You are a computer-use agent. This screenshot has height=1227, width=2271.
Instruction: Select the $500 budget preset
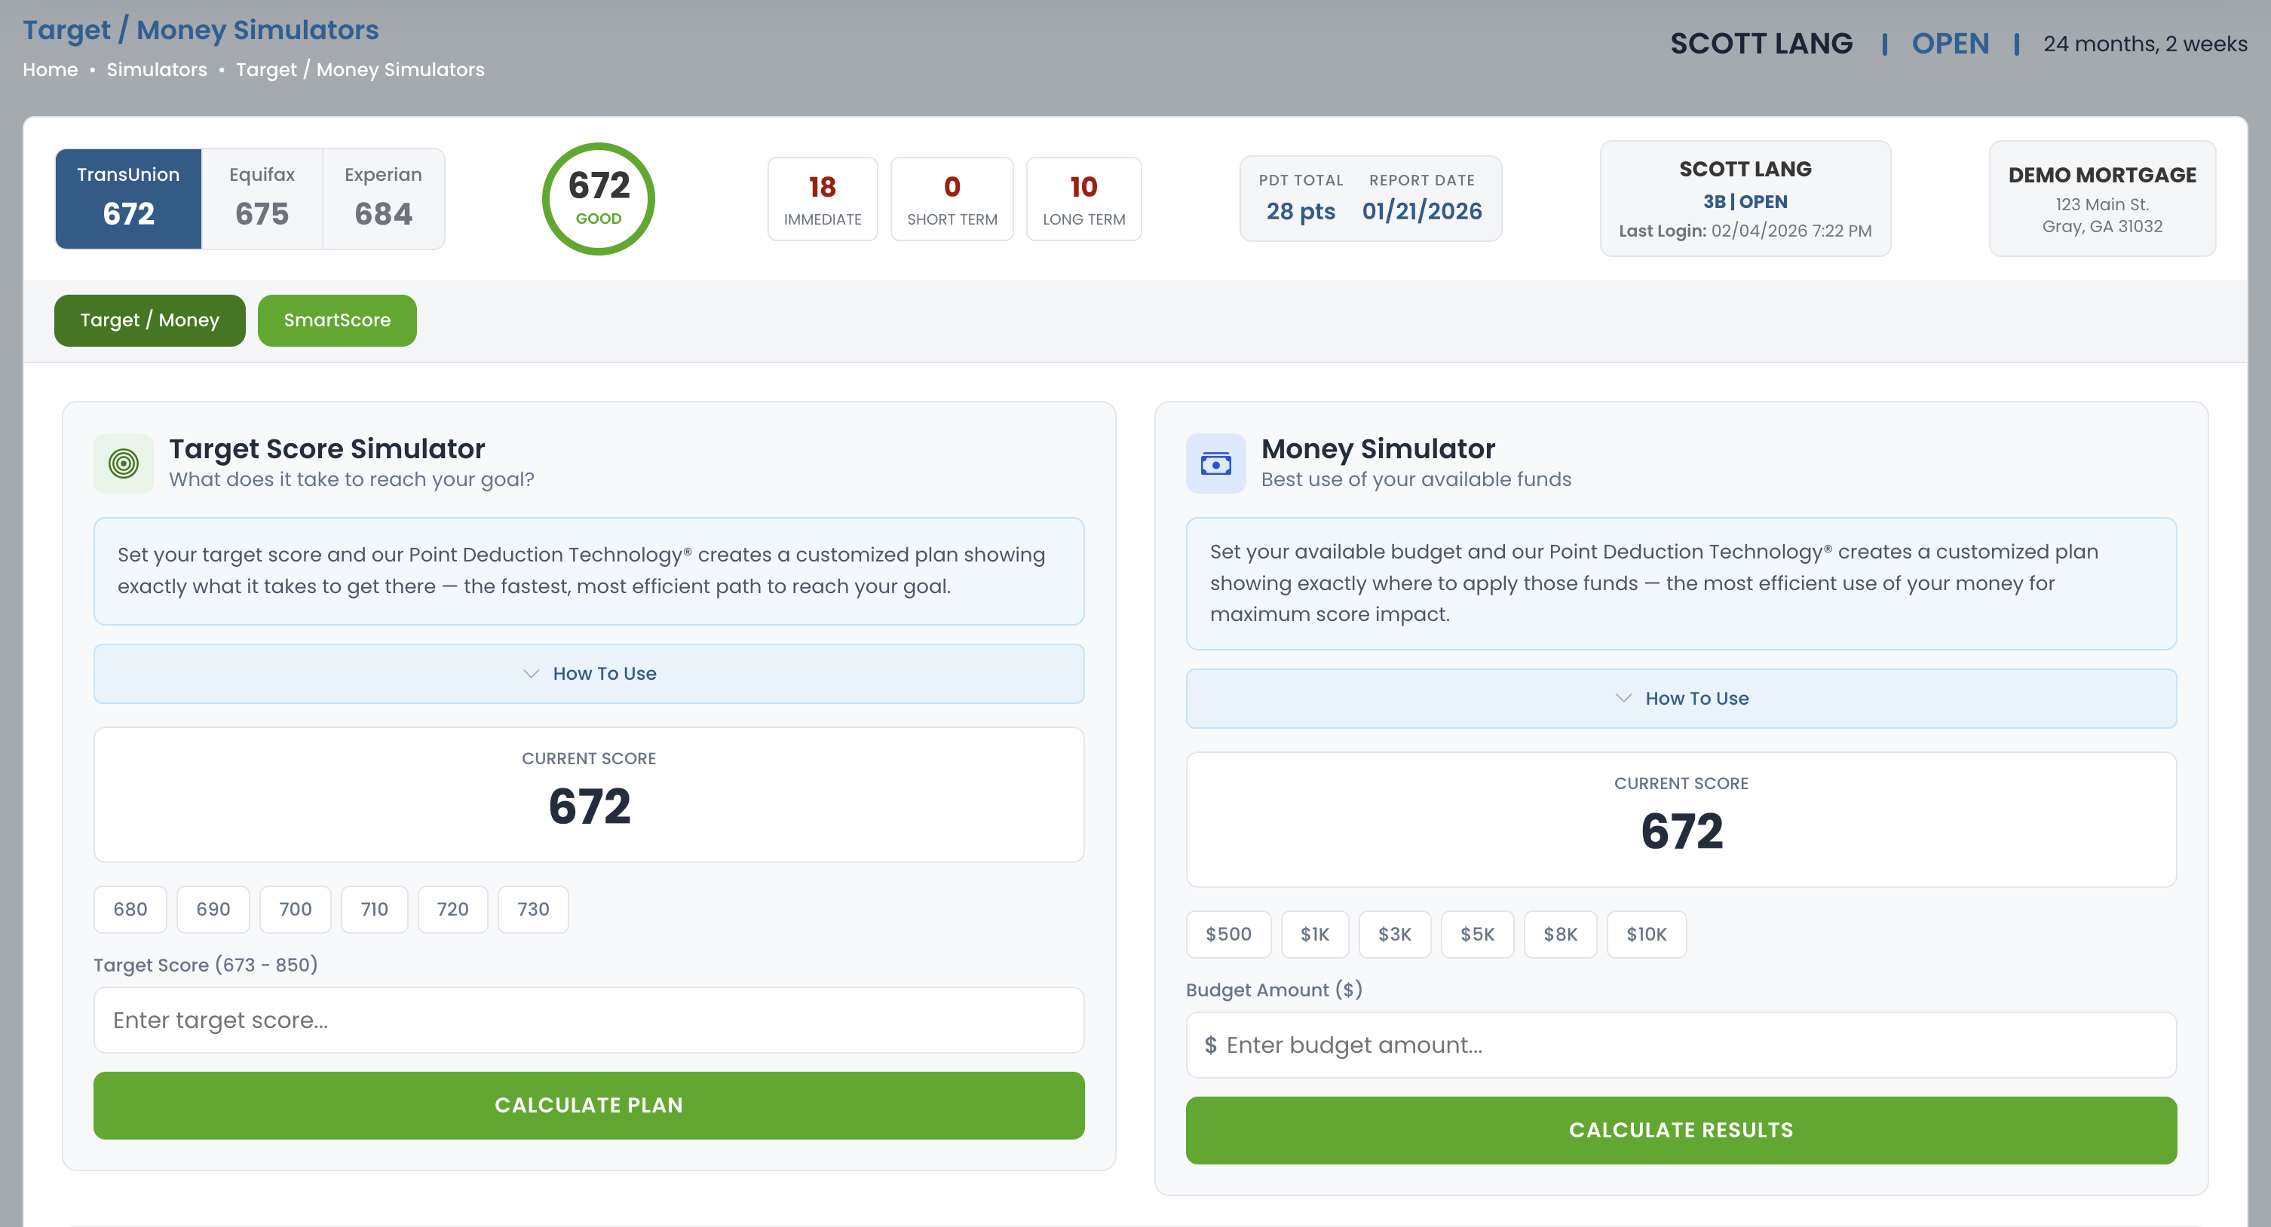click(x=1228, y=935)
